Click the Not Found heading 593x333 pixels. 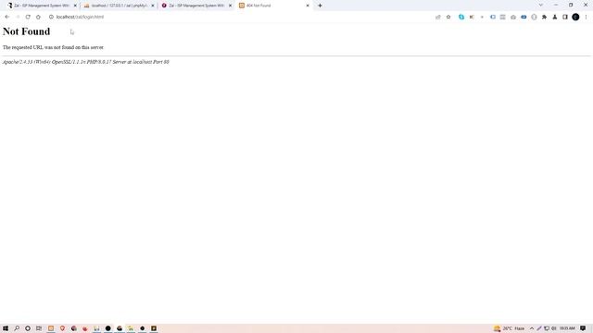[27, 31]
